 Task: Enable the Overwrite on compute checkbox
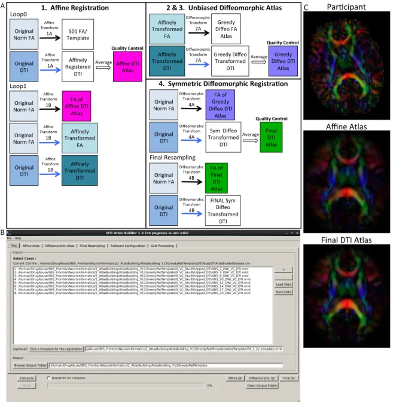(x=49, y=378)
